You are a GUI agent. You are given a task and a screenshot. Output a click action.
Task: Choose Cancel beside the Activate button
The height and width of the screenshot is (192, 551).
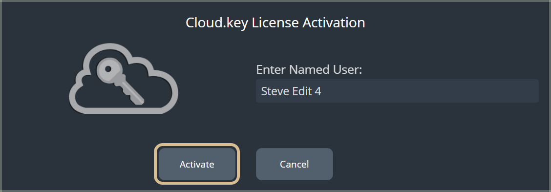click(295, 164)
